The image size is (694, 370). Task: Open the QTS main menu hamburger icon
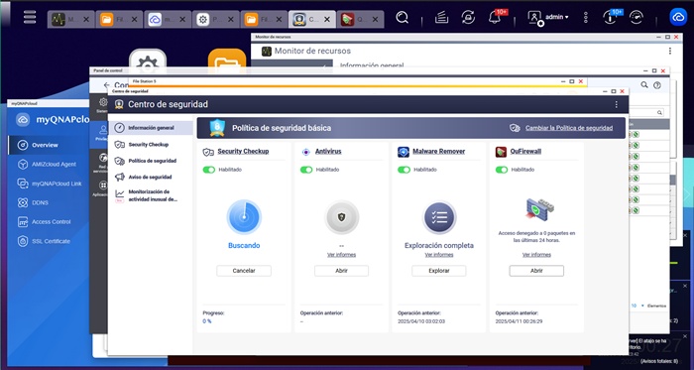(x=30, y=18)
